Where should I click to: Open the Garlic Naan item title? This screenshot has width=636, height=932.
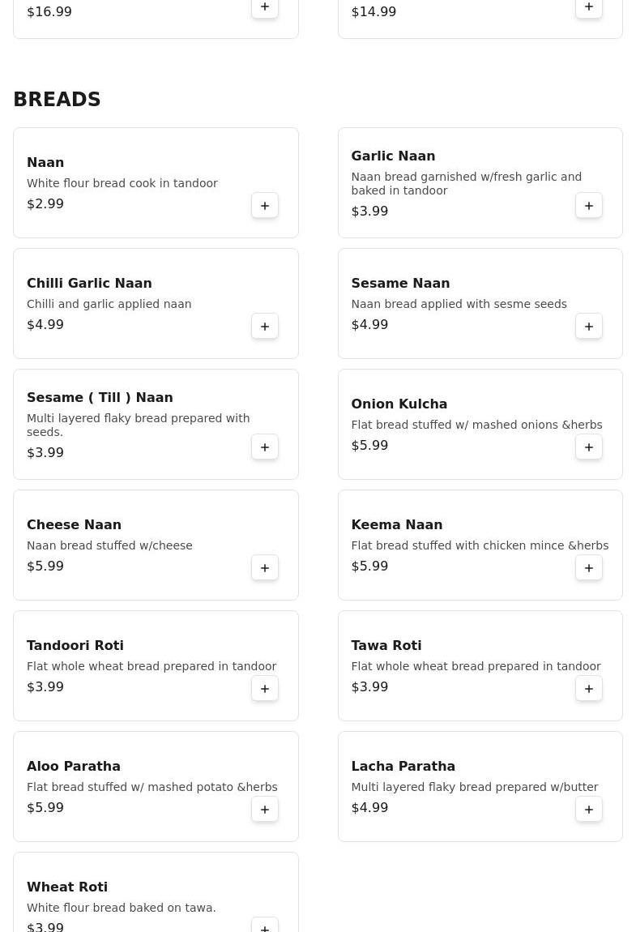[393, 156]
